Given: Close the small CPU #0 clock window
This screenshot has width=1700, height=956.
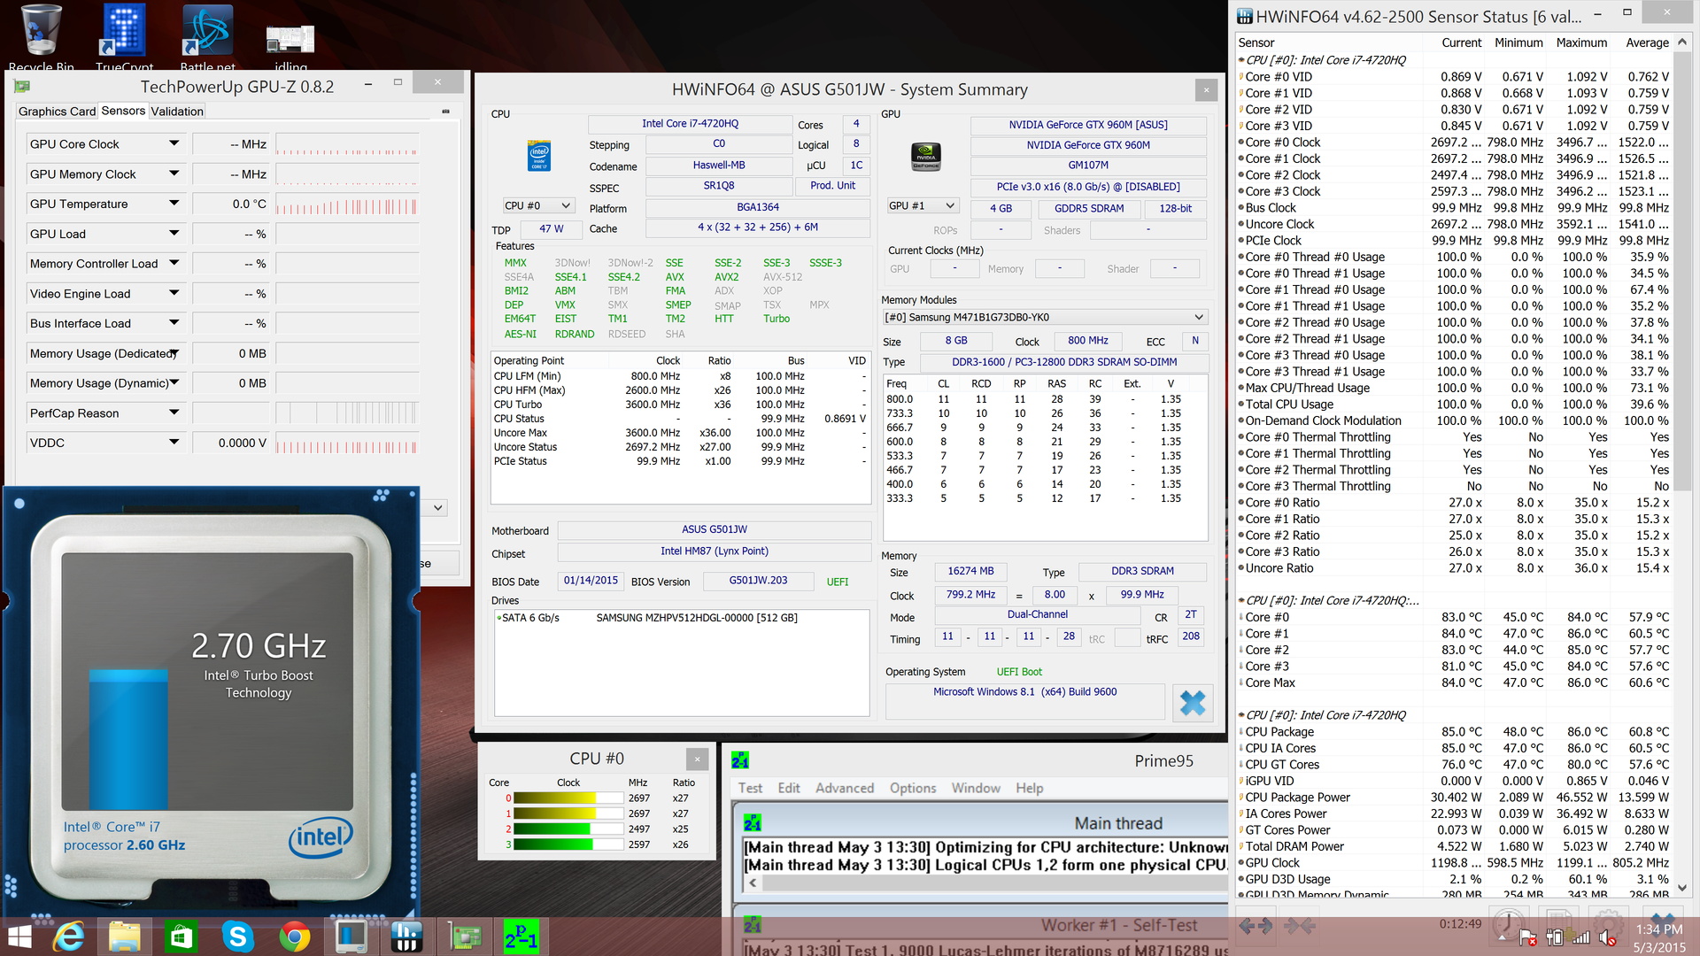Looking at the screenshot, I should [x=697, y=759].
